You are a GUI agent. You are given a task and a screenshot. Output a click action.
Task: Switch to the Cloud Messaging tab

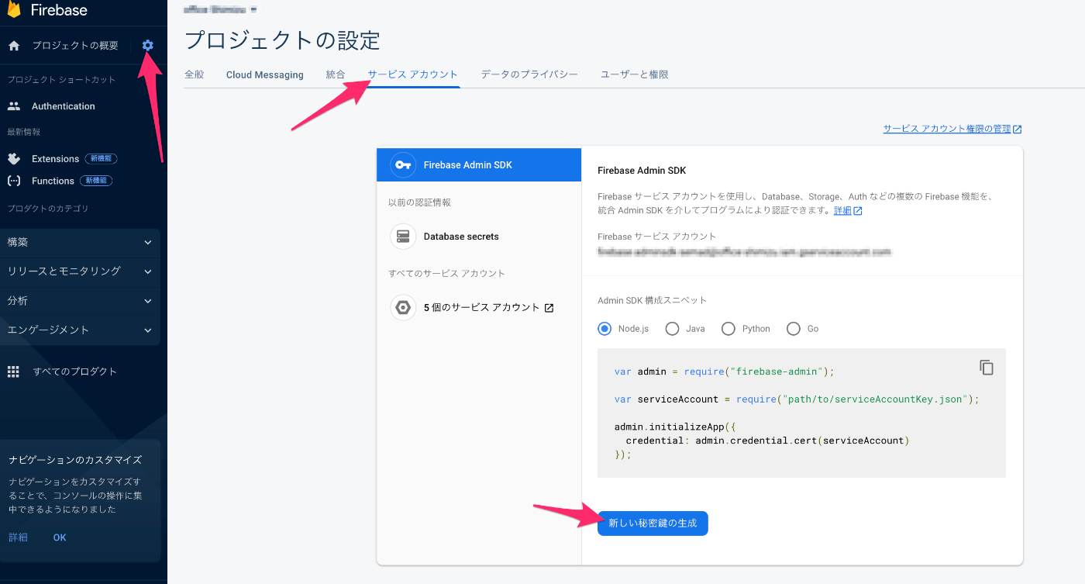pyautogui.click(x=265, y=74)
